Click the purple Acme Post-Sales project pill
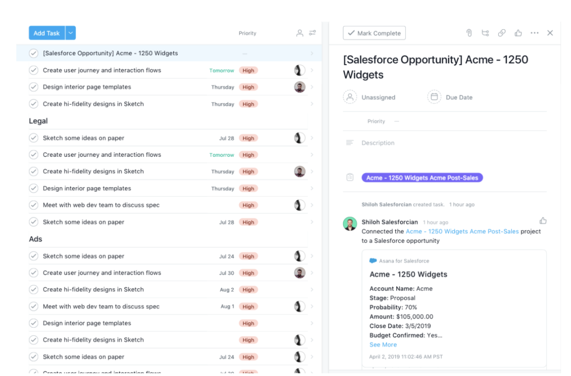 tap(422, 178)
